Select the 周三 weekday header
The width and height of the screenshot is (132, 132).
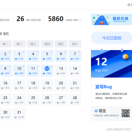pyautogui.click(x=33, y=44)
